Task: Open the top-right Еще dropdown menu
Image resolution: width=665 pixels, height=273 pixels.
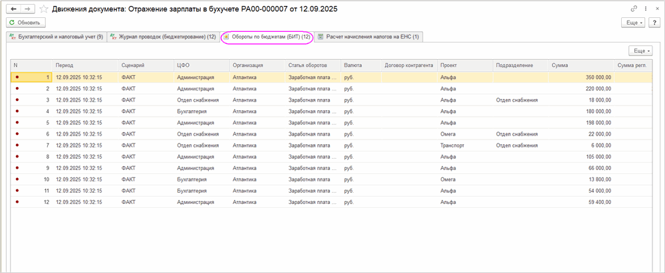Action: (632, 23)
